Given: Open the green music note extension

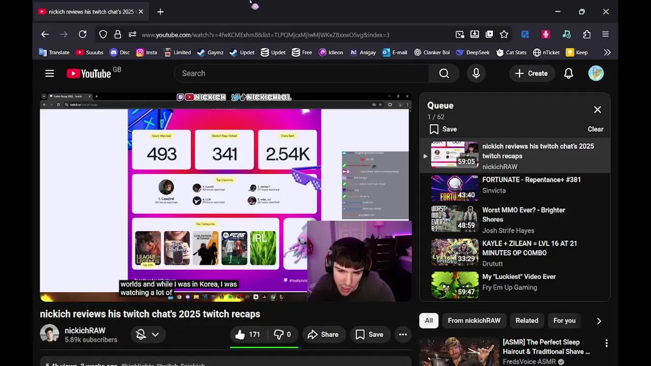Looking at the screenshot, I should 567,35.
